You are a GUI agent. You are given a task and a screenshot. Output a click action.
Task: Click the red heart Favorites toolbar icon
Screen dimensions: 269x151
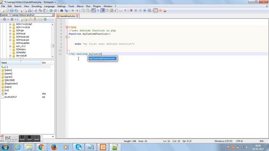[x=160, y=10]
